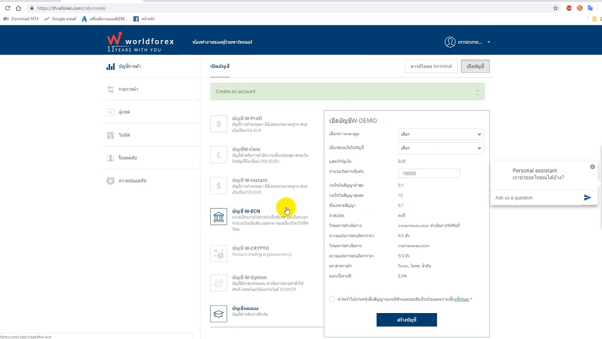Click the เปิดบัญชีW-DEMO form heading
602x339 pixels.
[x=353, y=121]
